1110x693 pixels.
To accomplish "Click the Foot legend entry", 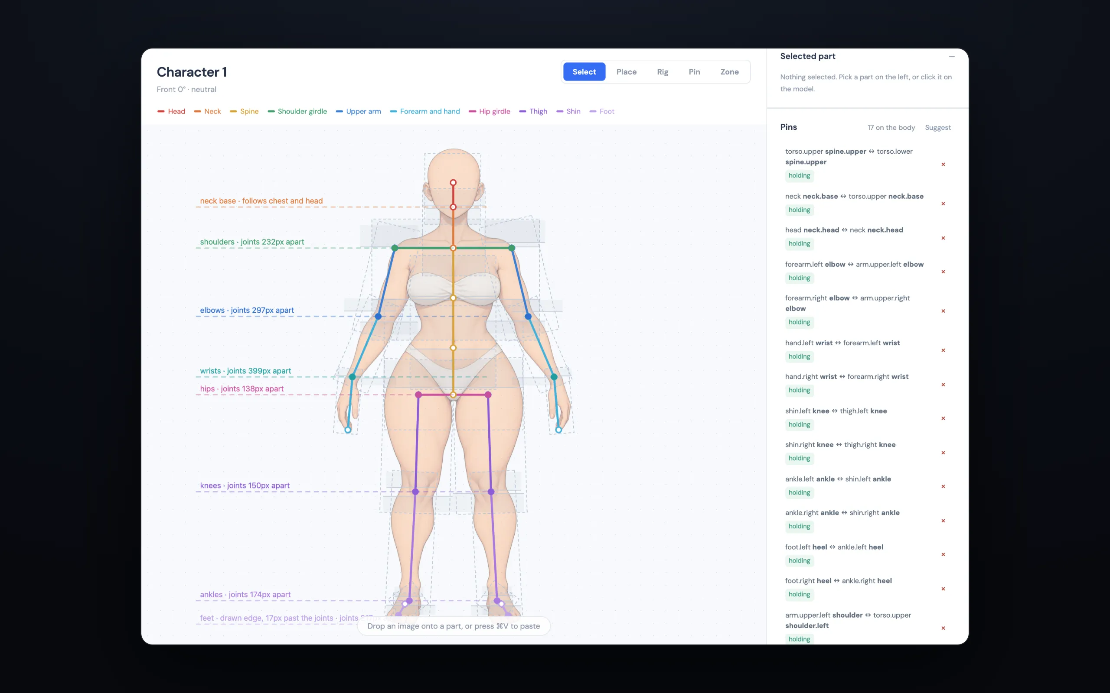I will (602, 111).
